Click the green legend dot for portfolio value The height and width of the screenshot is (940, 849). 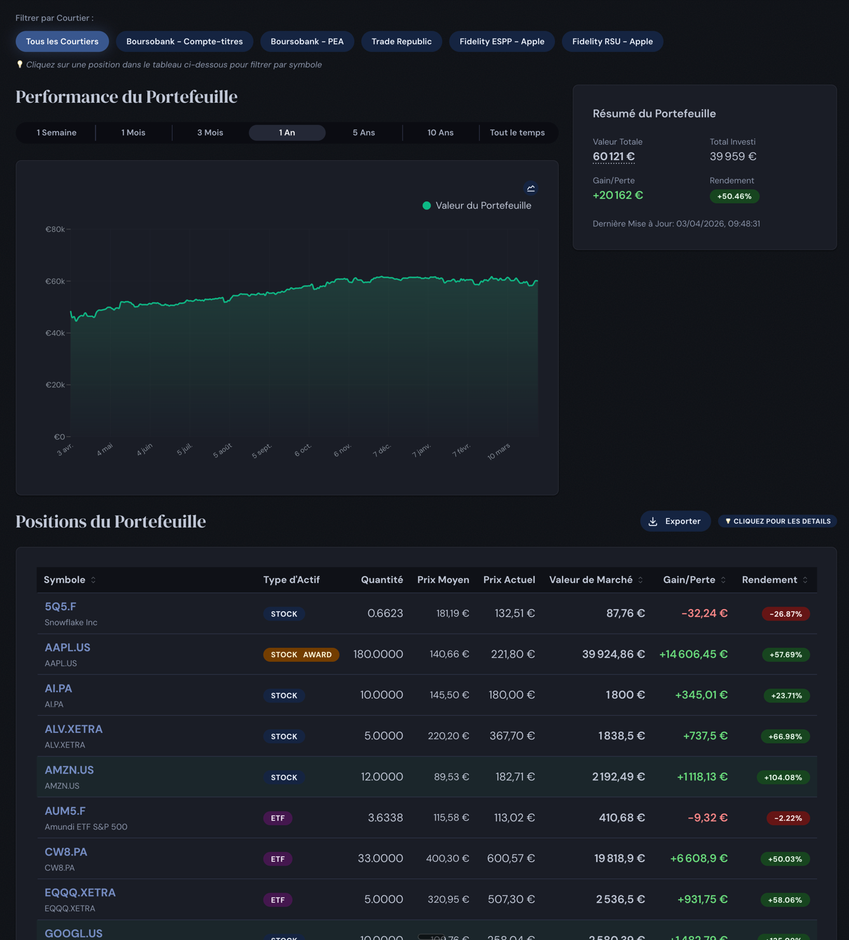pos(426,205)
